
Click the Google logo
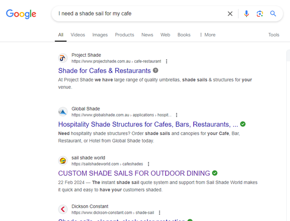point(21,14)
